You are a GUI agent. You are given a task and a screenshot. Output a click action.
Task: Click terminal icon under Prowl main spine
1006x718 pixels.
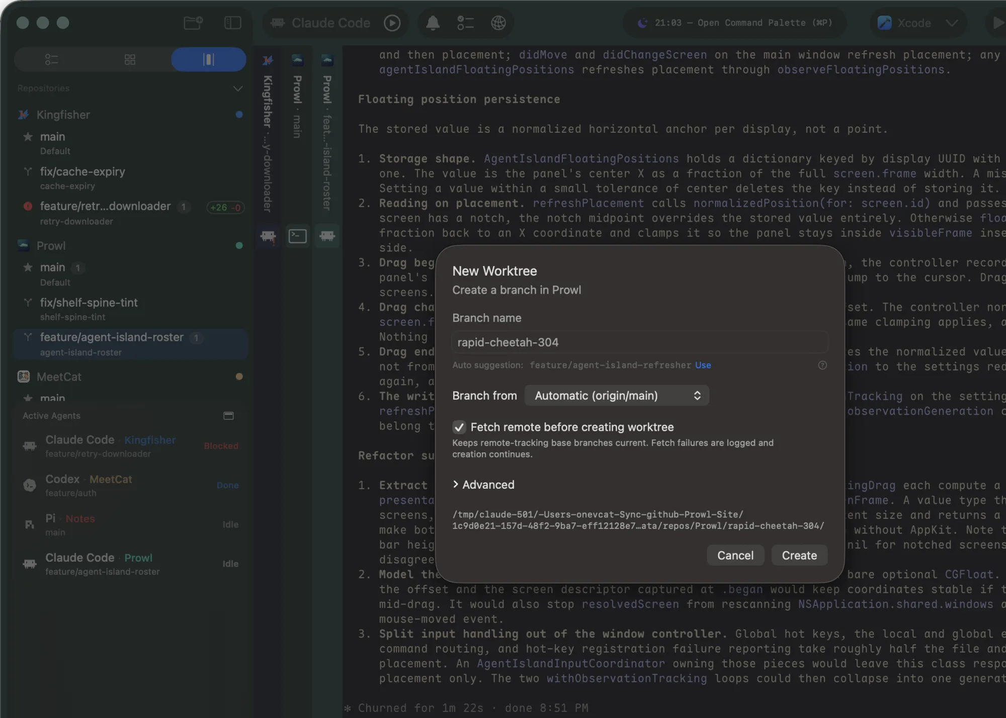pyautogui.click(x=297, y=236)
